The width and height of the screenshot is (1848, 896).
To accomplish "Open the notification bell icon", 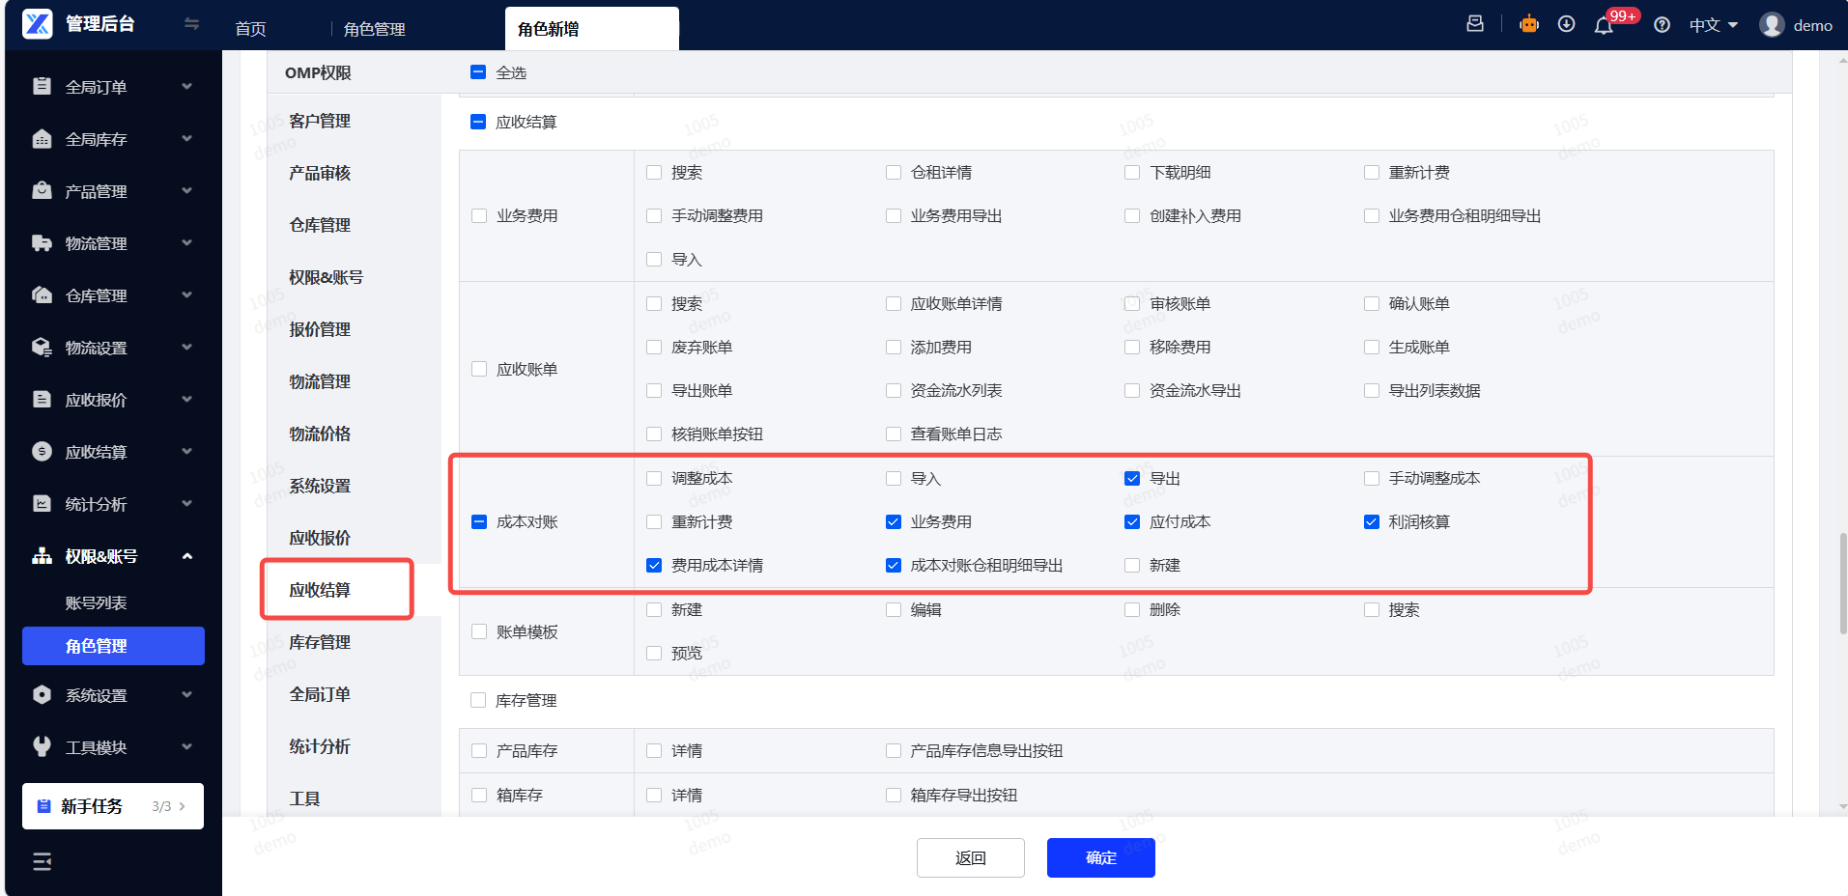I will [1604, 25].
